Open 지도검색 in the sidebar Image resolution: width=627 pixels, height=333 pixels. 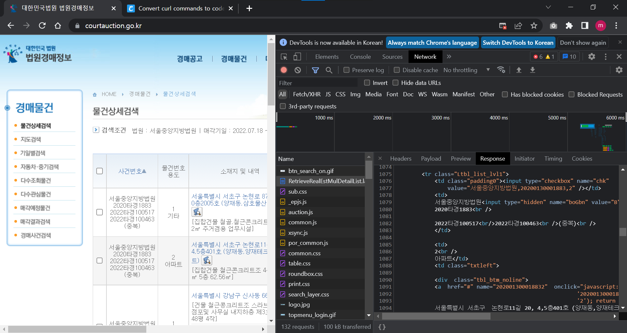click(31, 139)
